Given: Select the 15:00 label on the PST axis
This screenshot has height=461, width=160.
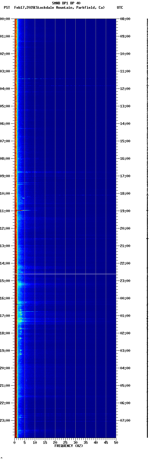Looking at the screenshot, I should point(5,281).
